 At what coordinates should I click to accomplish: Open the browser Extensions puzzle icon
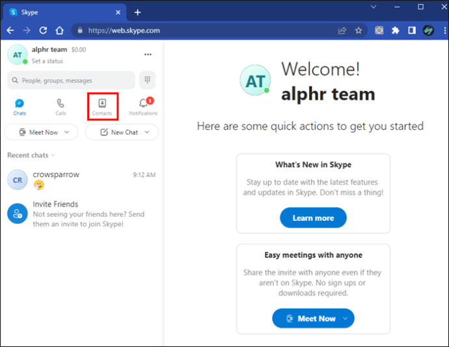click(x=396, y=31)
